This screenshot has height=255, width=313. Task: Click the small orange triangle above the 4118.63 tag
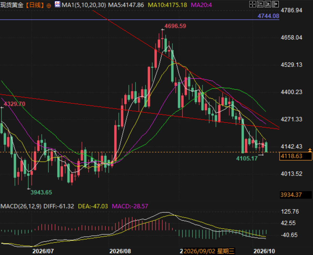[x=310, y=149]
